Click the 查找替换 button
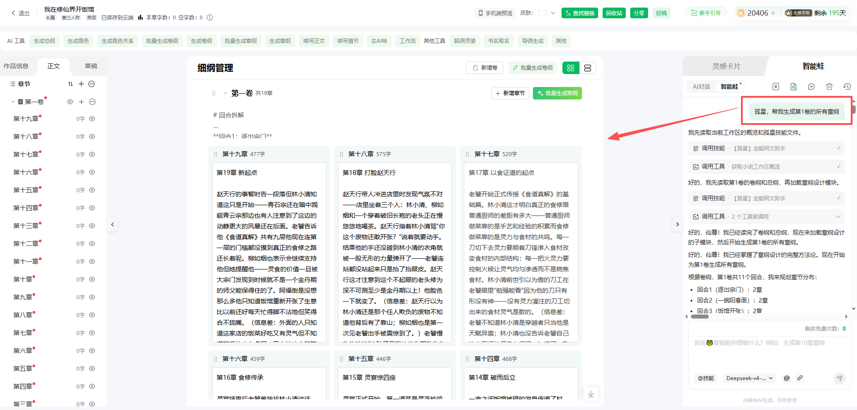 coord(580,13)
